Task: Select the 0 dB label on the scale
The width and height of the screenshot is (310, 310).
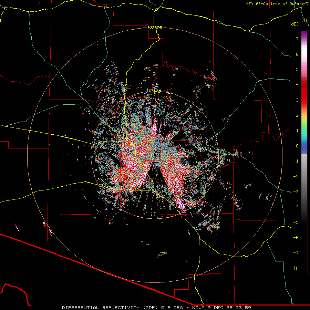Action: [297, 146]
